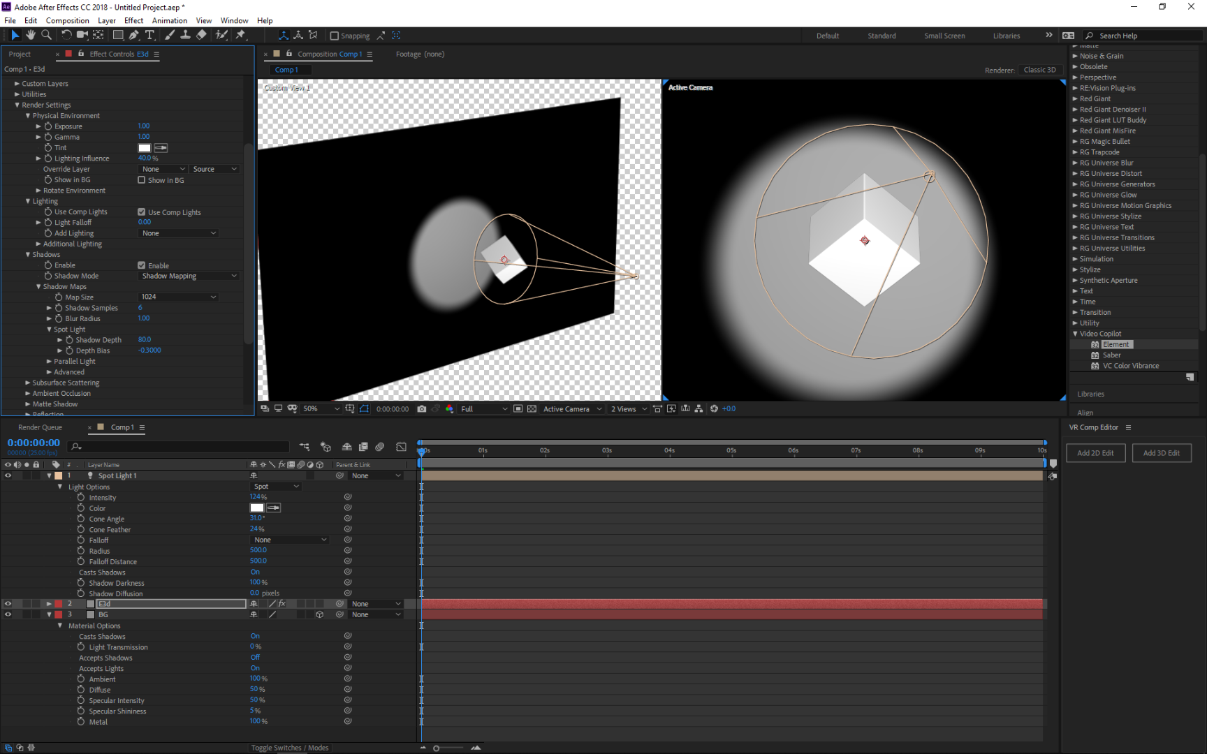Switch to the Render Queue tab
Image resolution: width=1207 pixels, height=754 pixels.
click(40, 427)
